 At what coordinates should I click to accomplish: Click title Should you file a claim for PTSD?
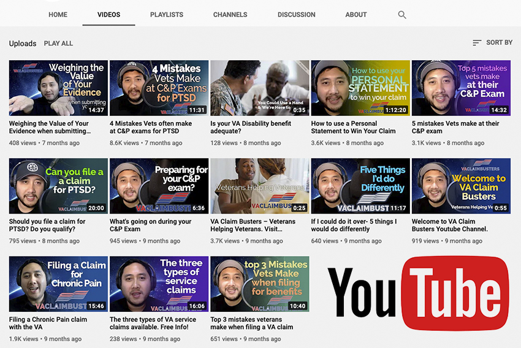(47, 225)
